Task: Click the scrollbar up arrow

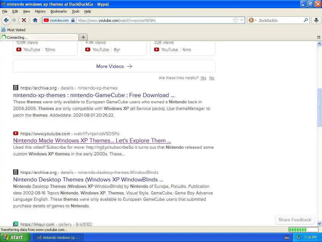Action: (319, 43)
